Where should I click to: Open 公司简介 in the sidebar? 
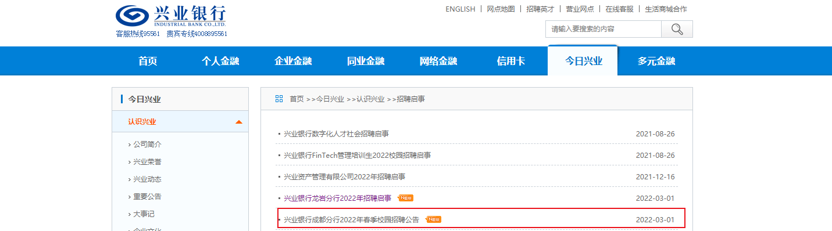(x=147, y=144)
